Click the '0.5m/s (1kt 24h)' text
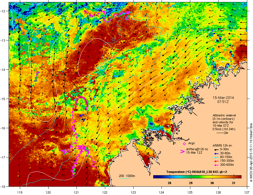Screen dimensions: 253x195 click(x=224, y=129)
